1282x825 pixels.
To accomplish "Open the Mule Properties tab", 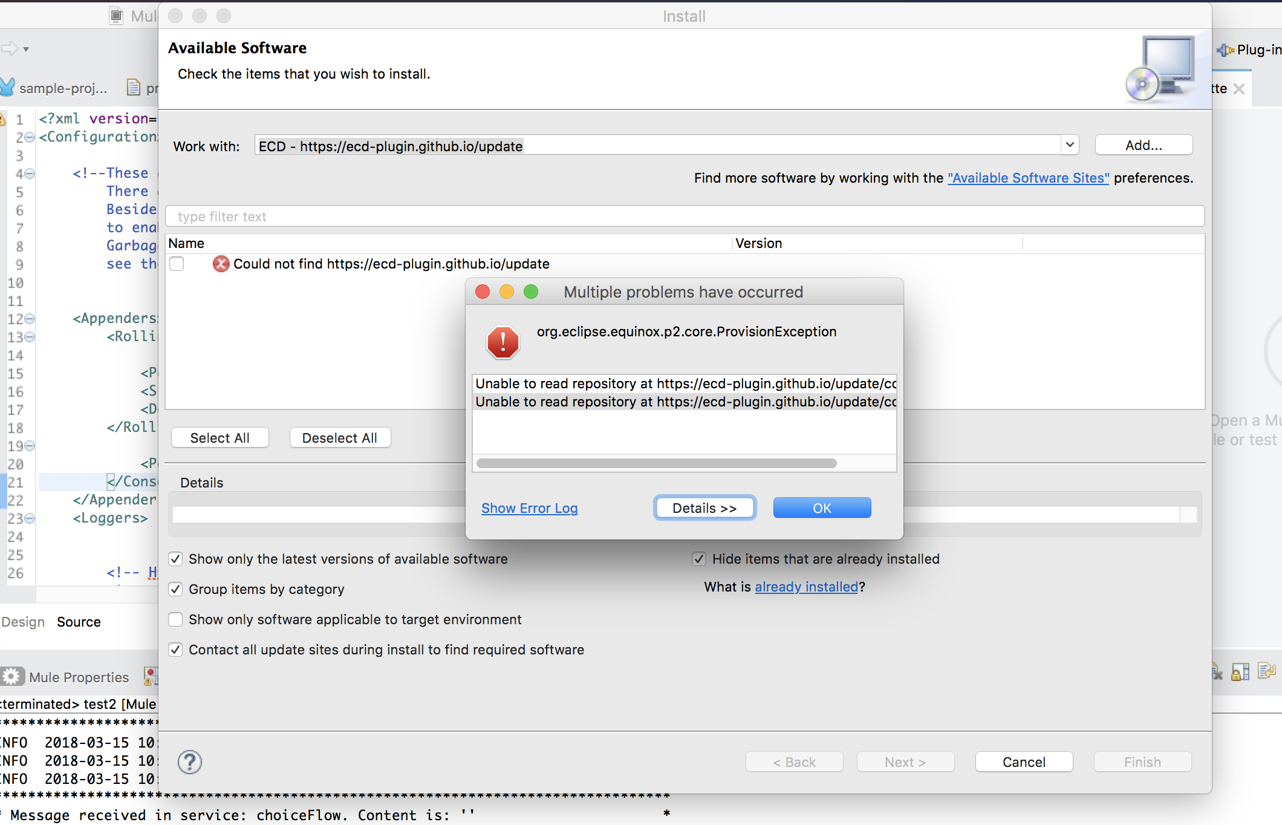I will (x=79, y=677).
